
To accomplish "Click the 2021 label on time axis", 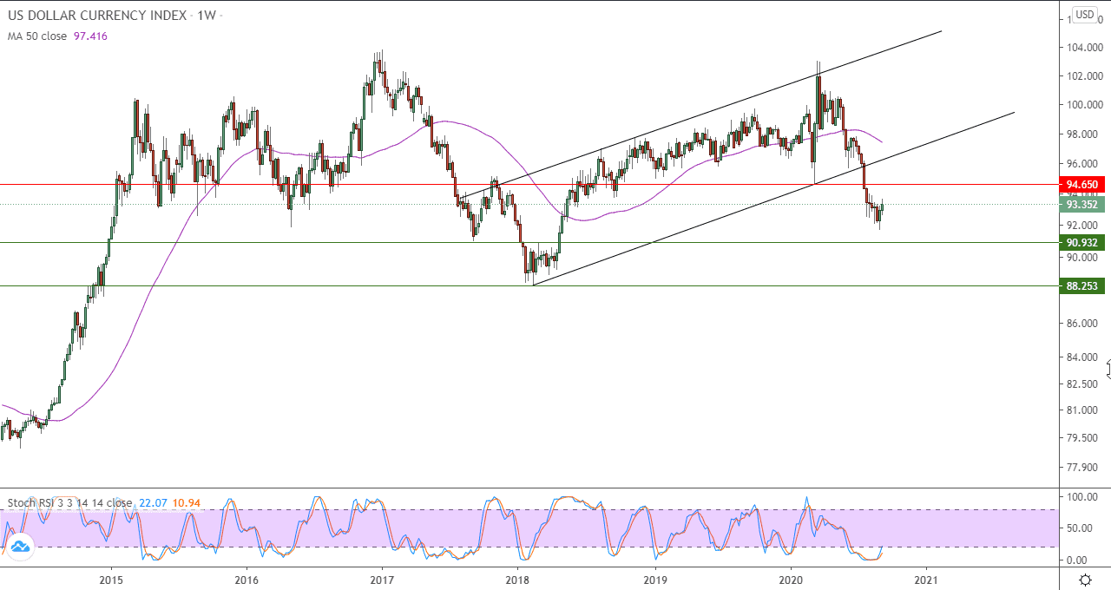I will click(925, 580).
